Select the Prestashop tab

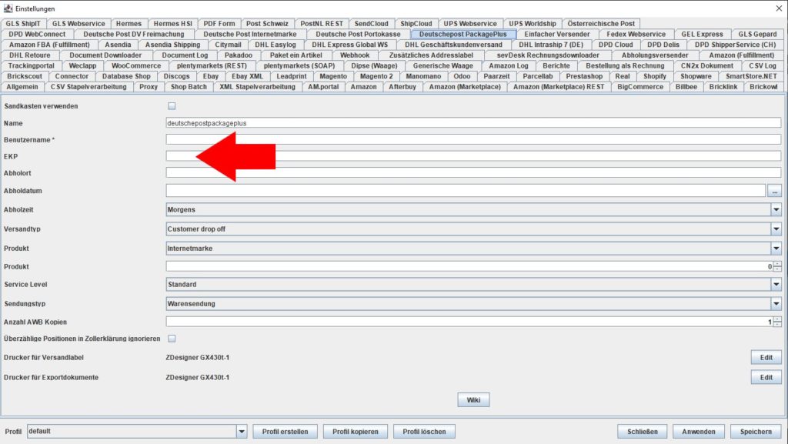click(x=584, y=76)
